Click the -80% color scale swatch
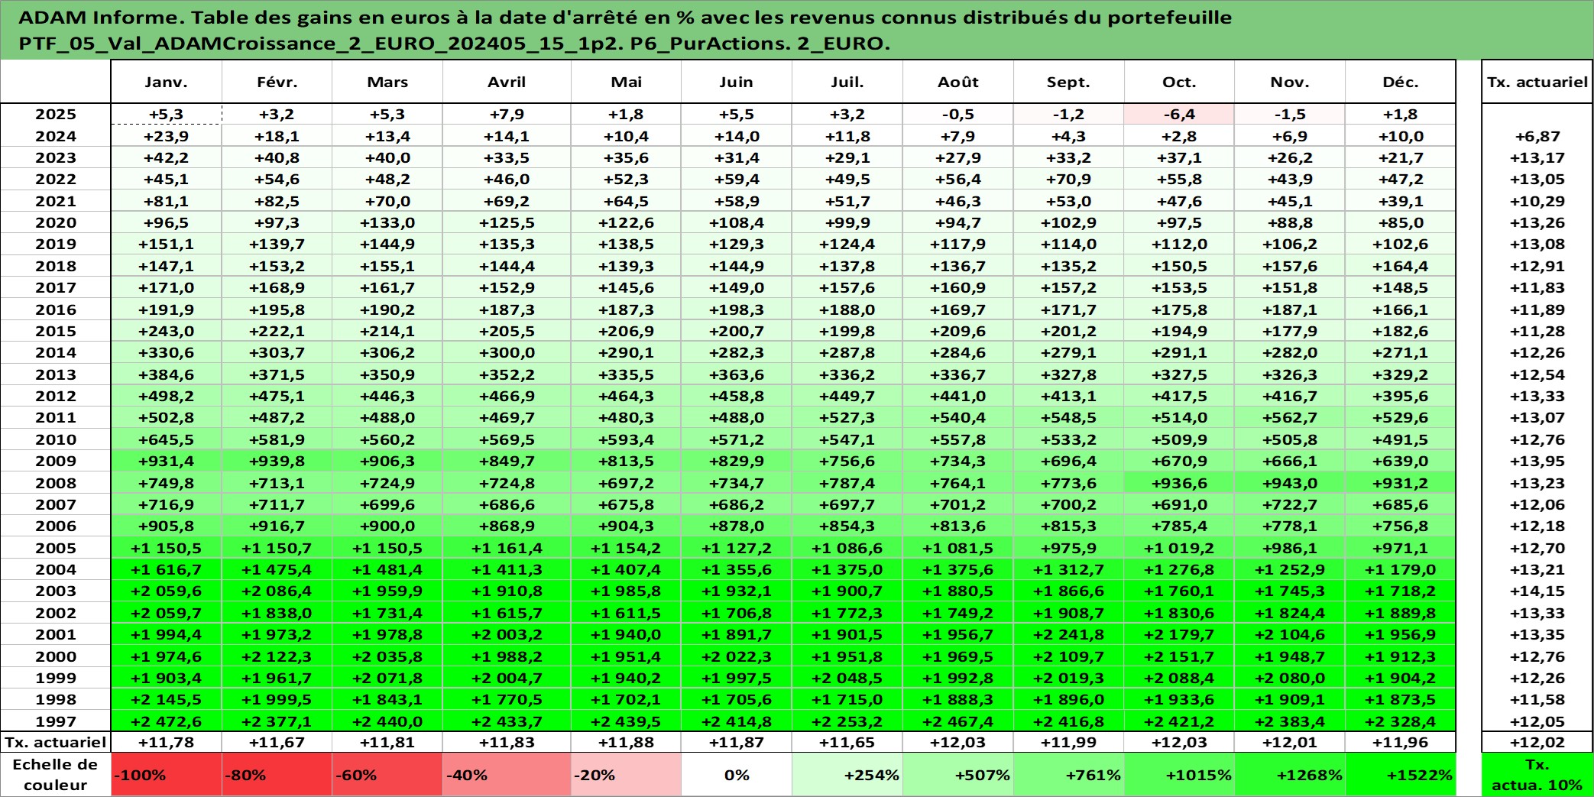Image resolution: width=1594 pixels, height=797 pixels. tap(277, 775)
